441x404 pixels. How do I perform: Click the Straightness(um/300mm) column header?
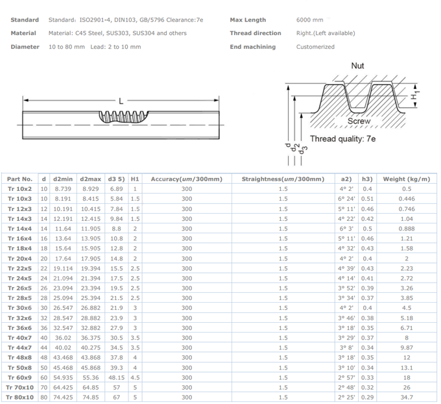pyautogui.click(x=283, y=179)
